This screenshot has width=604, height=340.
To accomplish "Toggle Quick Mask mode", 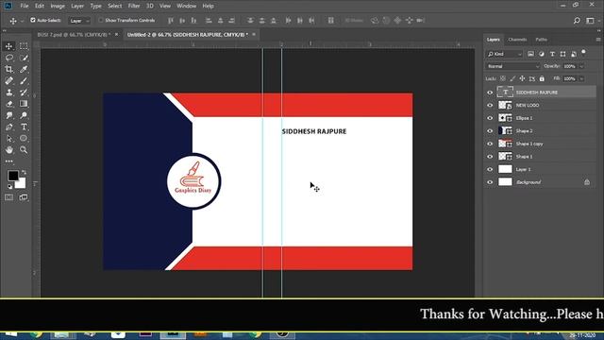I will coord(8,197).
